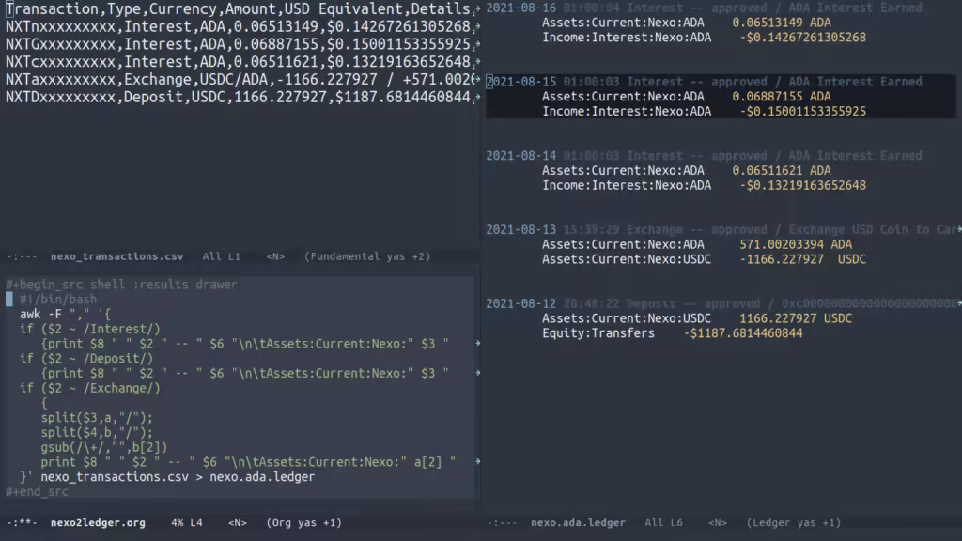Click the -$0.15001153355925 income line
The height and width of the screenshot is (541, 962).
(x=704, y=111)
